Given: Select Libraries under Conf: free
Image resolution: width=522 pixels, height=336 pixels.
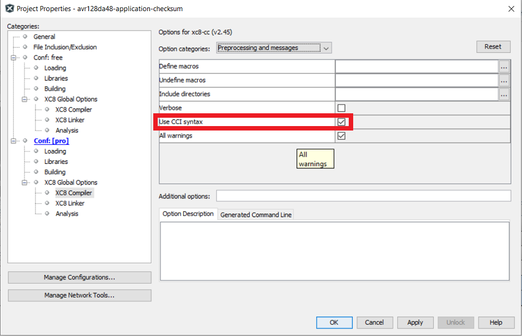Looking at the screenshot, I should (56, 78).
